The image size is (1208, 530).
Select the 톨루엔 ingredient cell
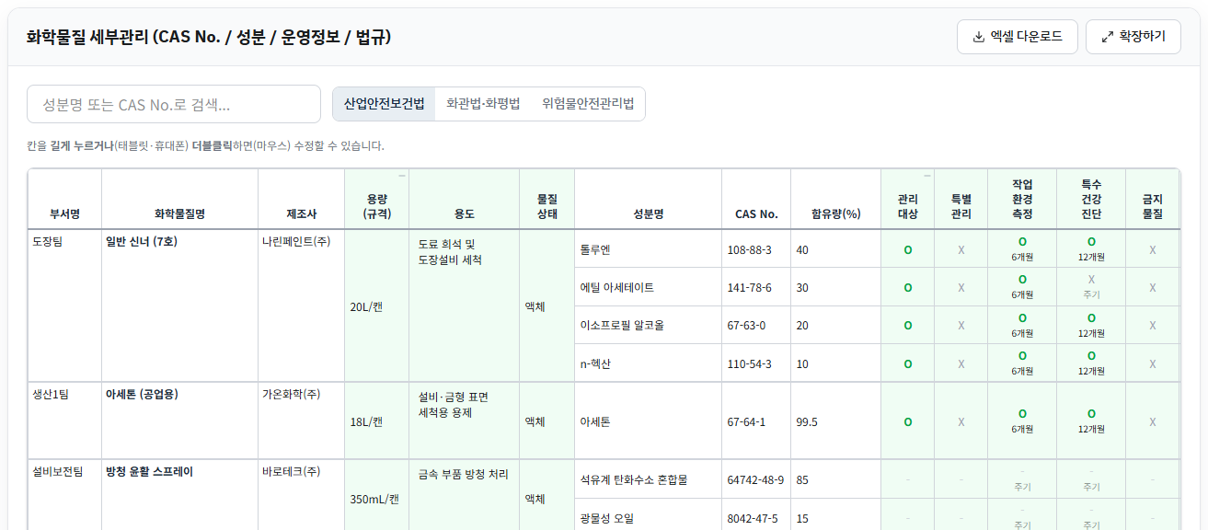648,249
